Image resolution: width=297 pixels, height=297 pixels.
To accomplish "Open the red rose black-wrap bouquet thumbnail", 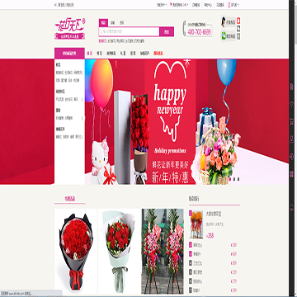I will click(76, 251).
